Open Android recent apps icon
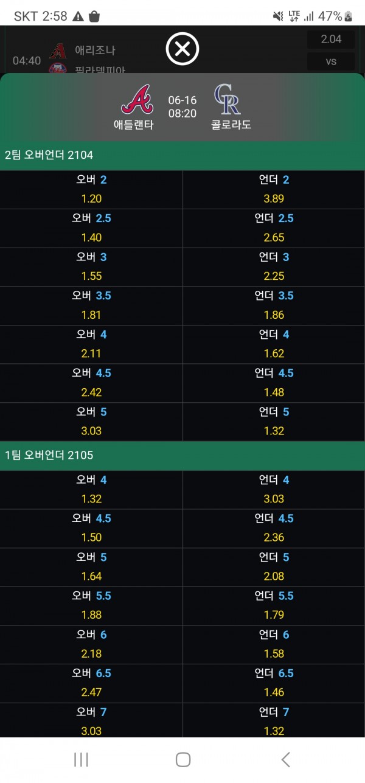This screenshot has height=783, width=365. (x=81, y=759)
